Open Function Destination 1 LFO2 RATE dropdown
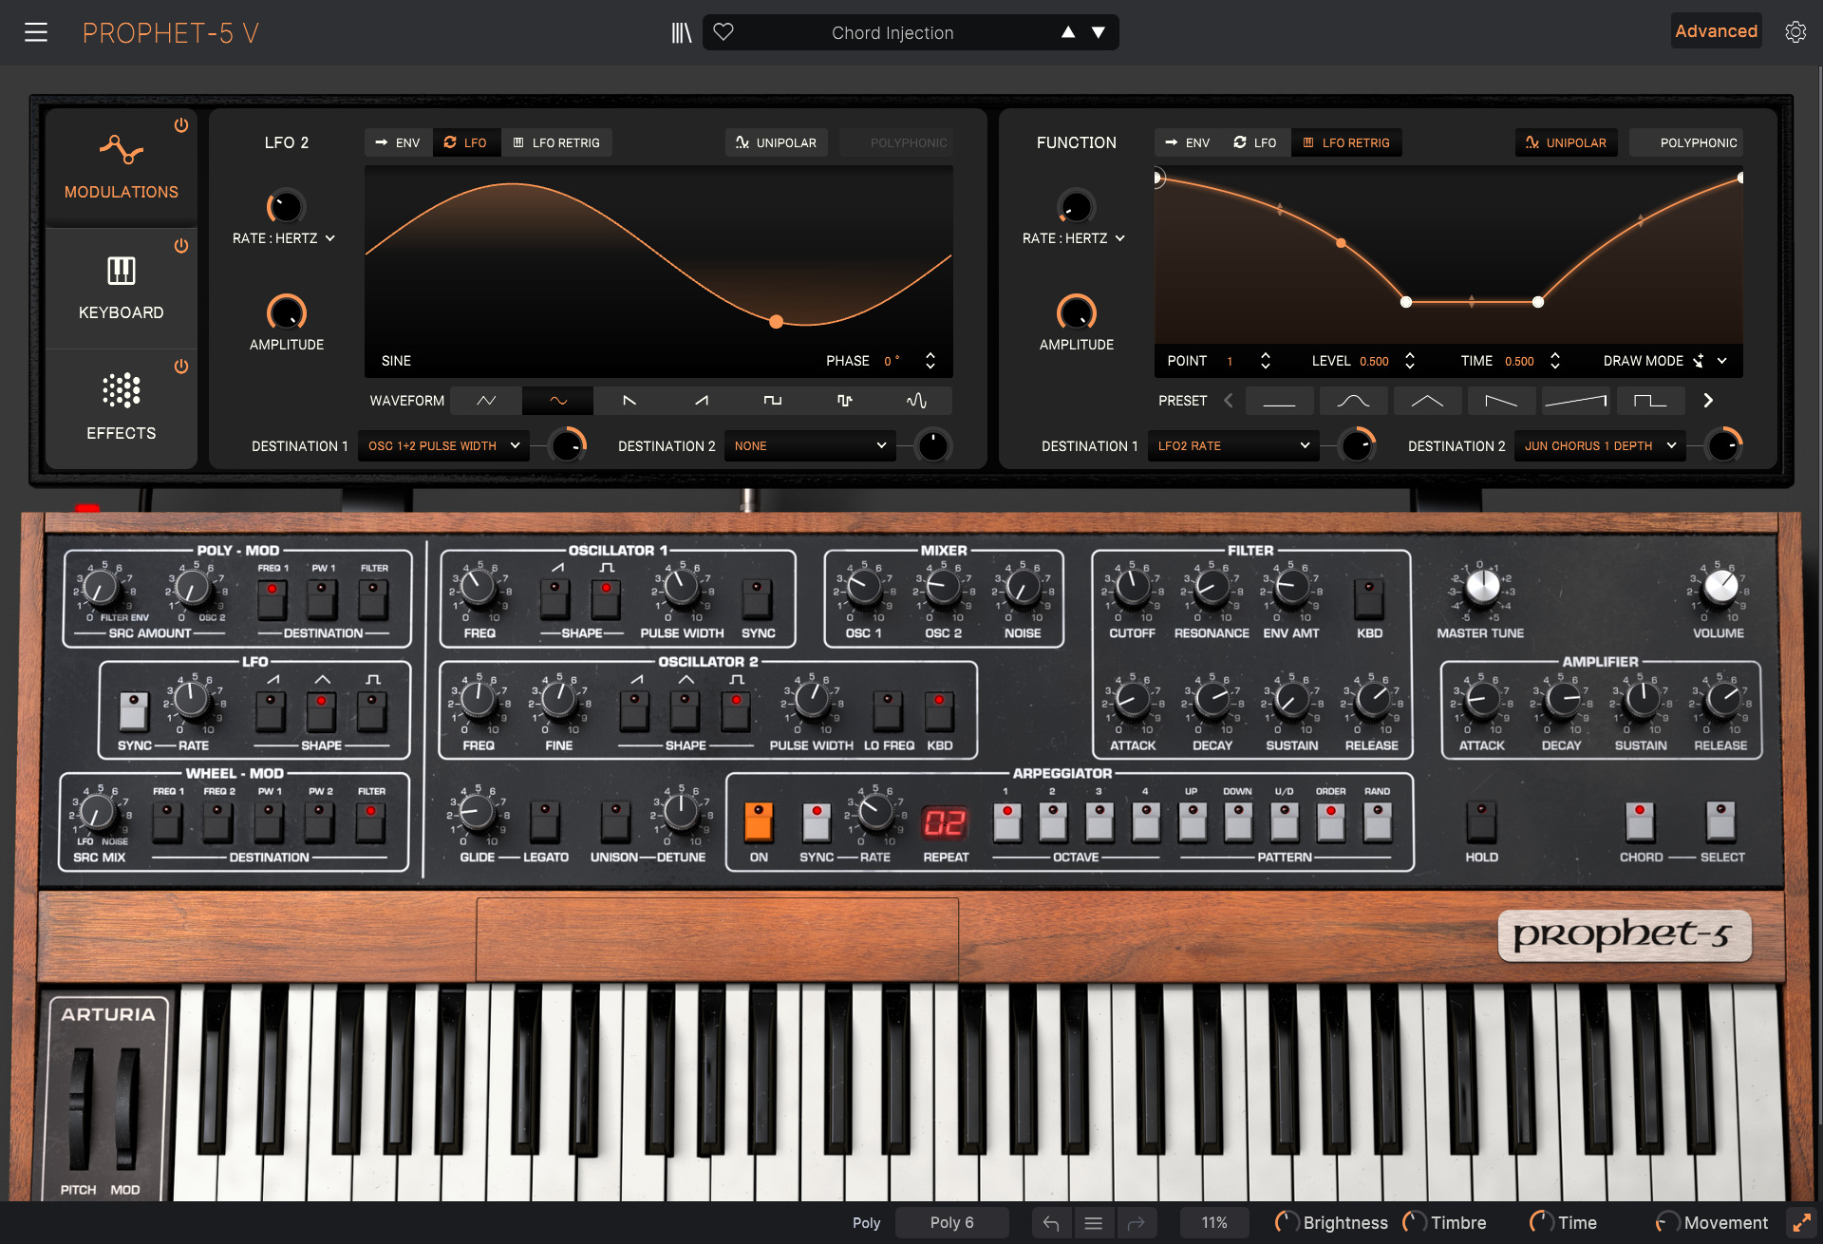The image size is (1823, 1244). click(x=1233, y=445)
